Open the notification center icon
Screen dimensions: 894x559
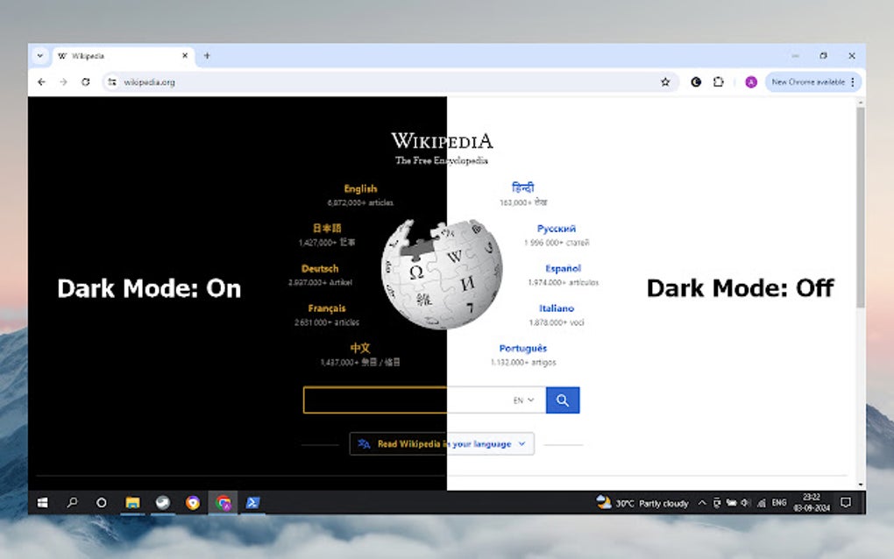point(845,502)
